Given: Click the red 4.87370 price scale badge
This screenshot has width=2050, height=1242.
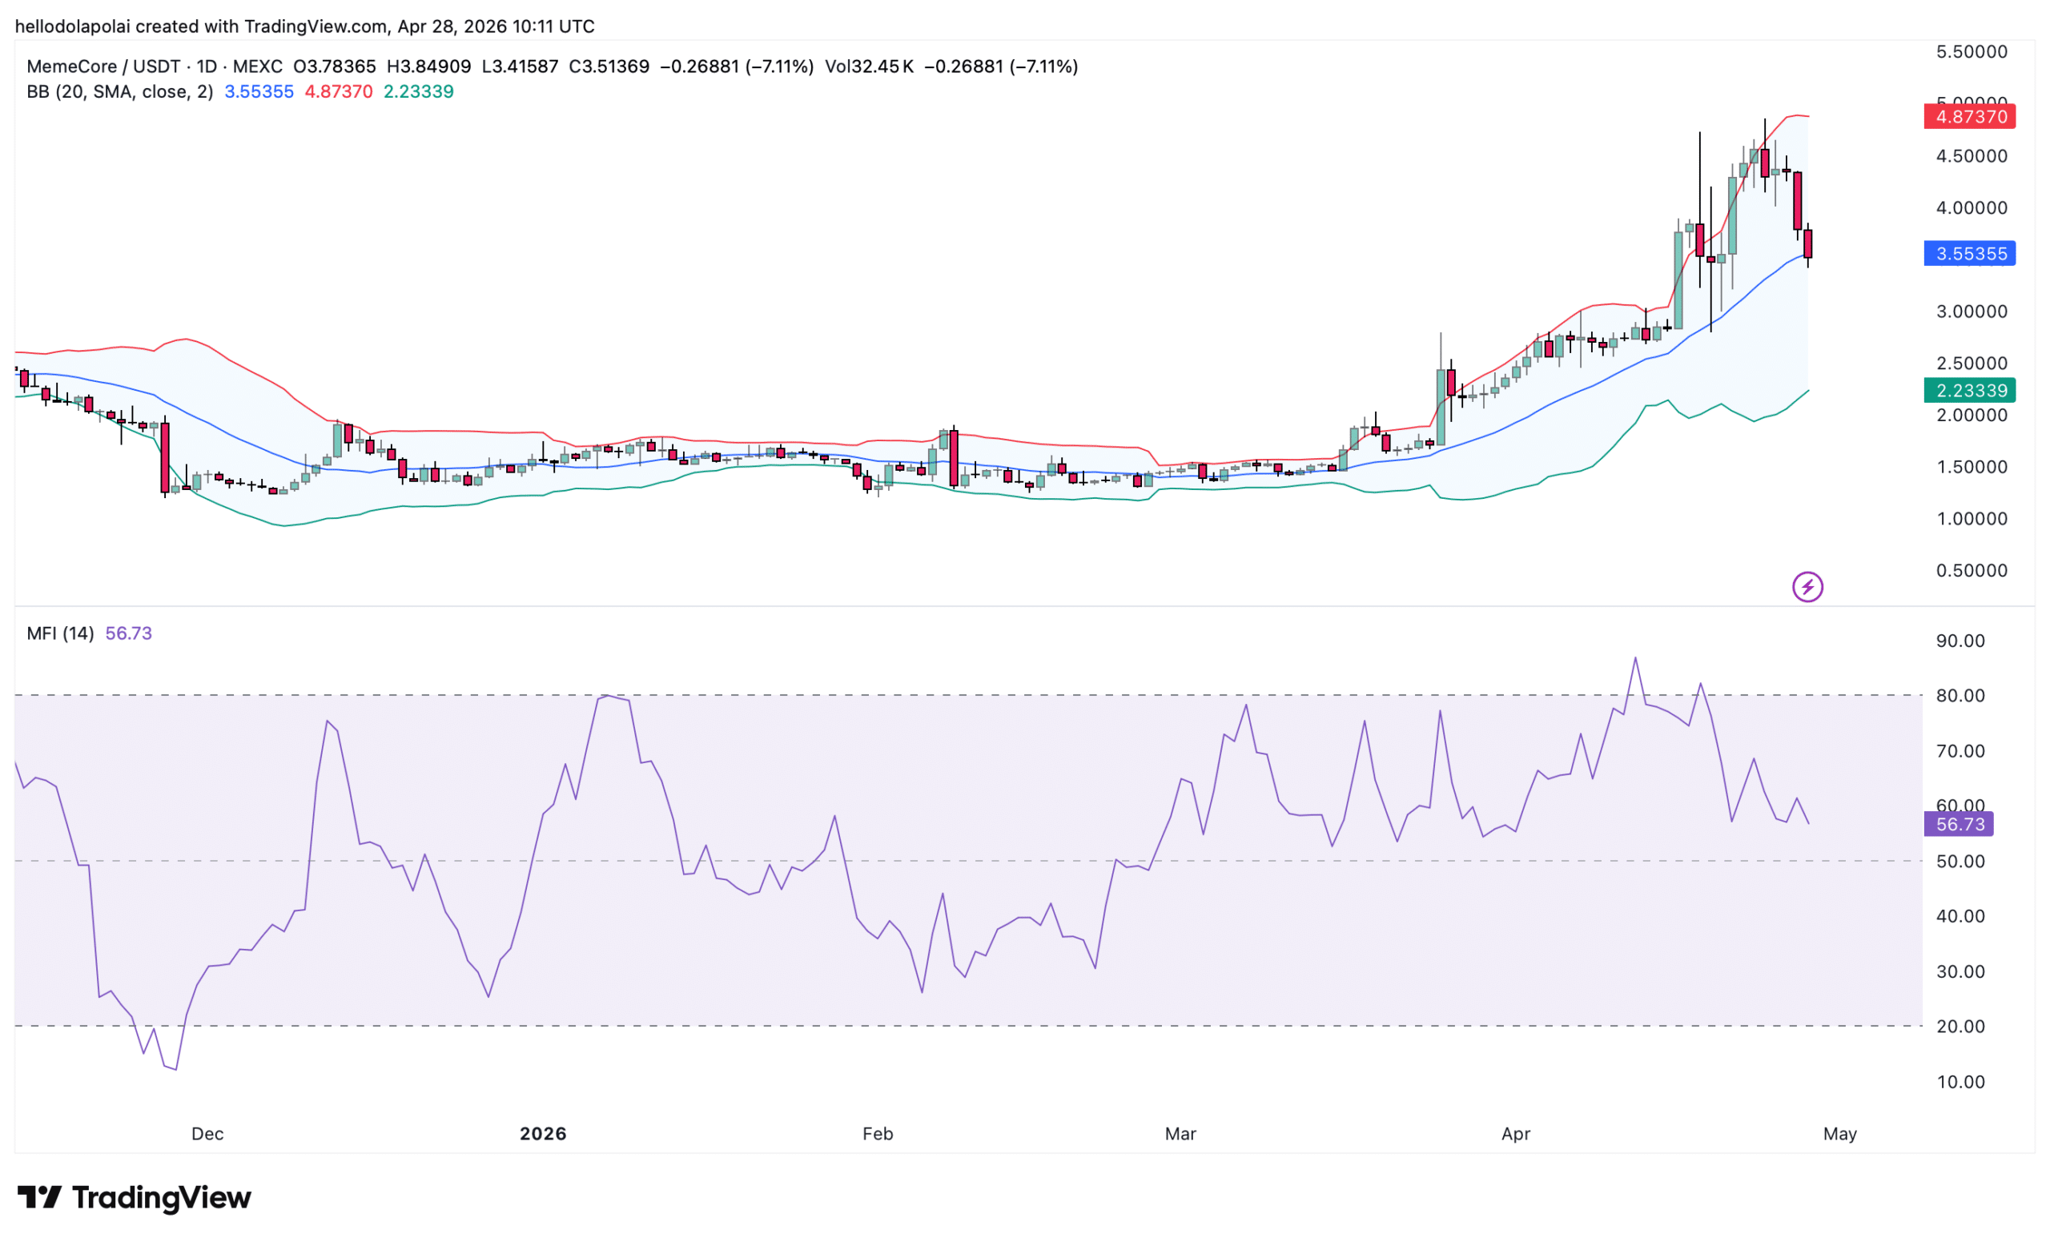Looking at the screenshot, I should point(1969,117).
